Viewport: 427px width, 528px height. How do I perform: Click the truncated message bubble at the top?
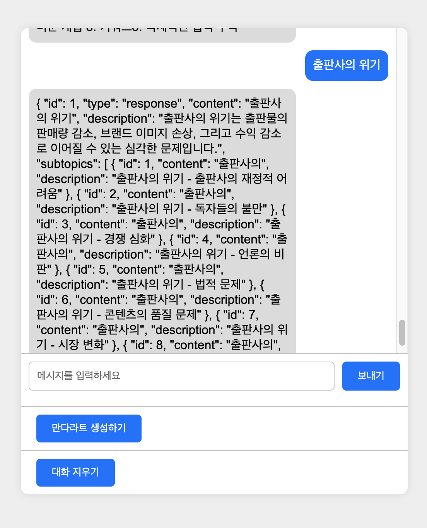pyautogui.click(x=162, y=31)
